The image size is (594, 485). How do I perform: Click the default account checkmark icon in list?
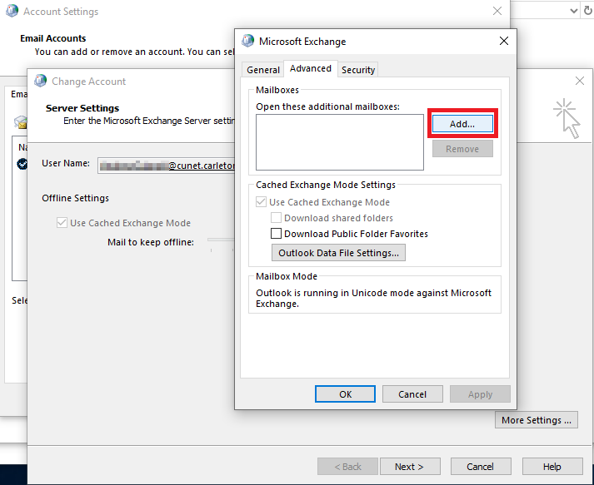pyautogui.click(x=22, y=164)
